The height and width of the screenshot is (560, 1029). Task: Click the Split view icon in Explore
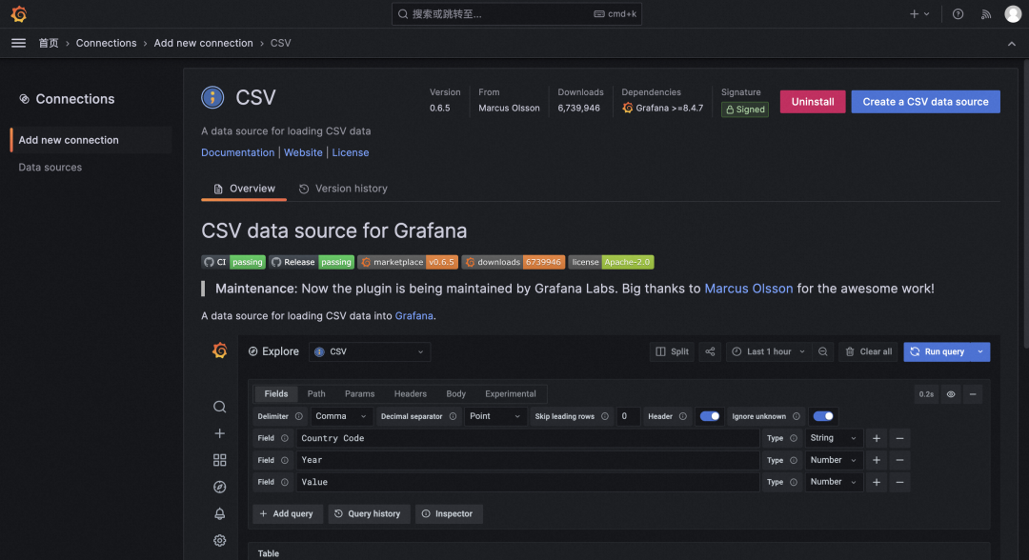tap(672, 351)
